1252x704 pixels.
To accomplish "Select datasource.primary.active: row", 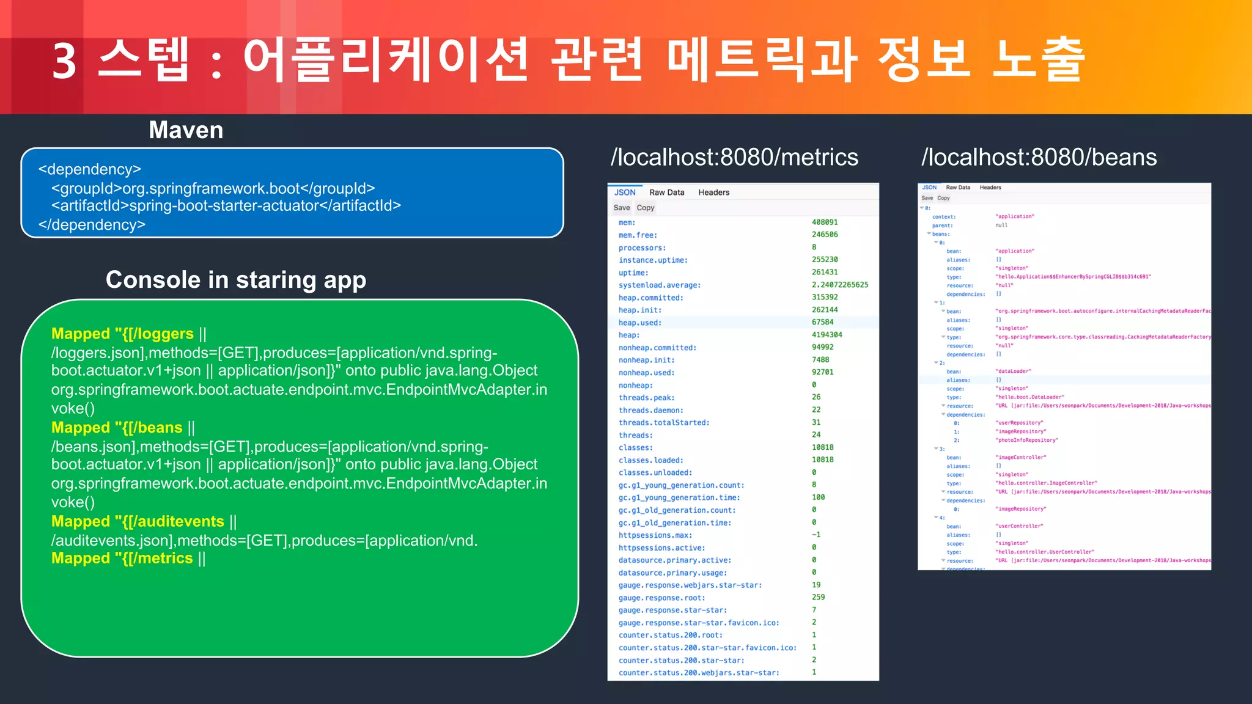I will pyautogui.click(x=743, y=560).
